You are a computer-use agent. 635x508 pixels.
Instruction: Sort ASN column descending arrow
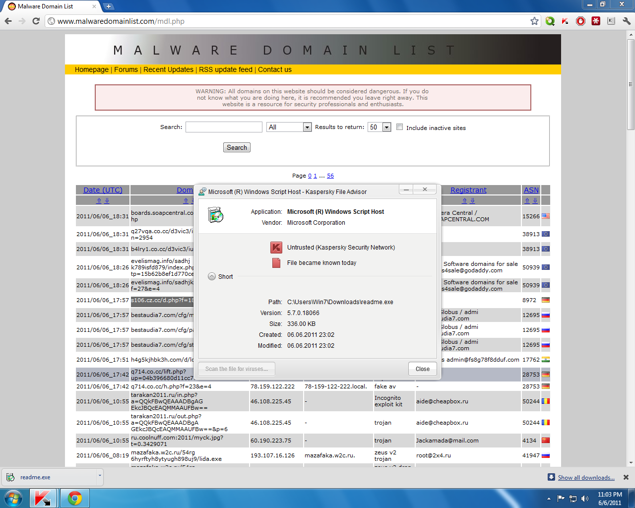click(535, 200)
